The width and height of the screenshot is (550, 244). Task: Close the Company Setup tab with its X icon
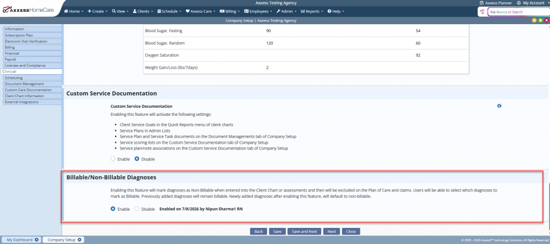[x=79, y=240]
